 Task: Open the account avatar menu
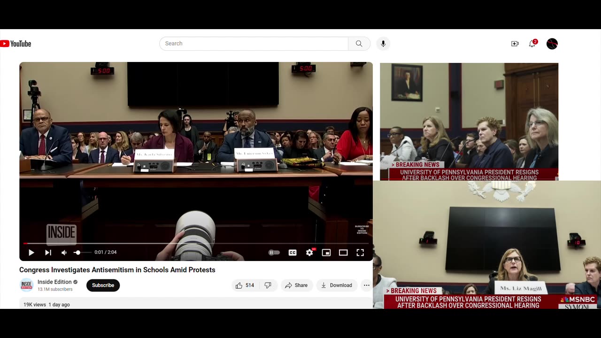[x=552, y=44]
